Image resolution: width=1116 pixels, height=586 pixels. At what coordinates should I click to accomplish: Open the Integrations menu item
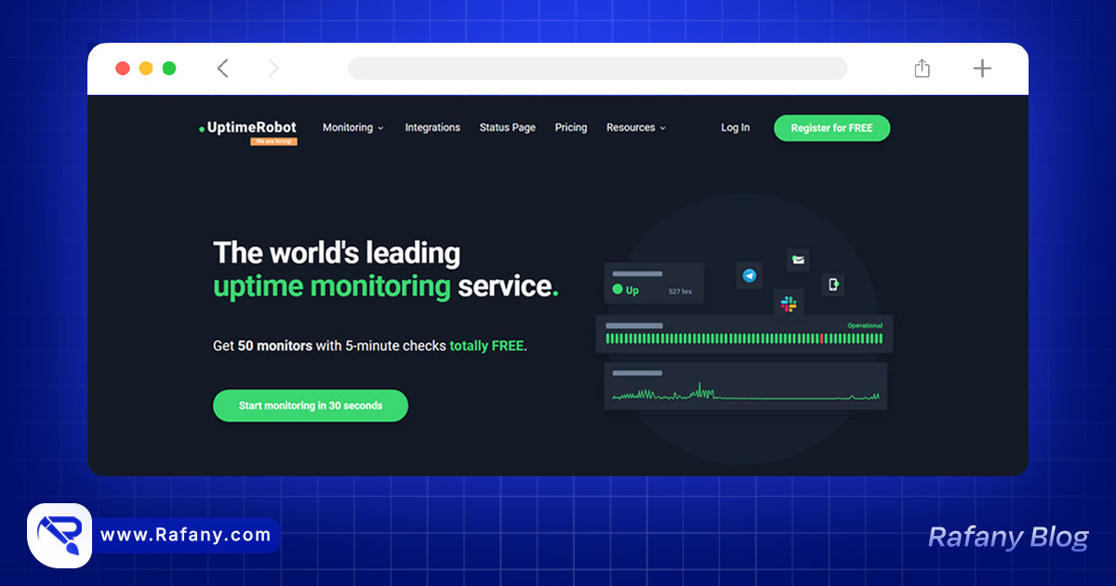click(x=432, y=127)
